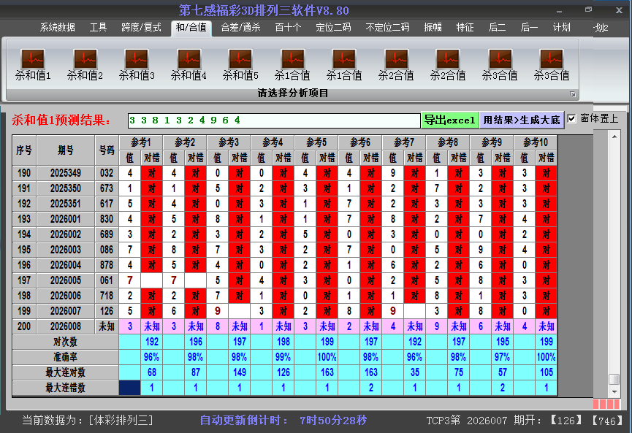Click the prediction result text field

273,120
